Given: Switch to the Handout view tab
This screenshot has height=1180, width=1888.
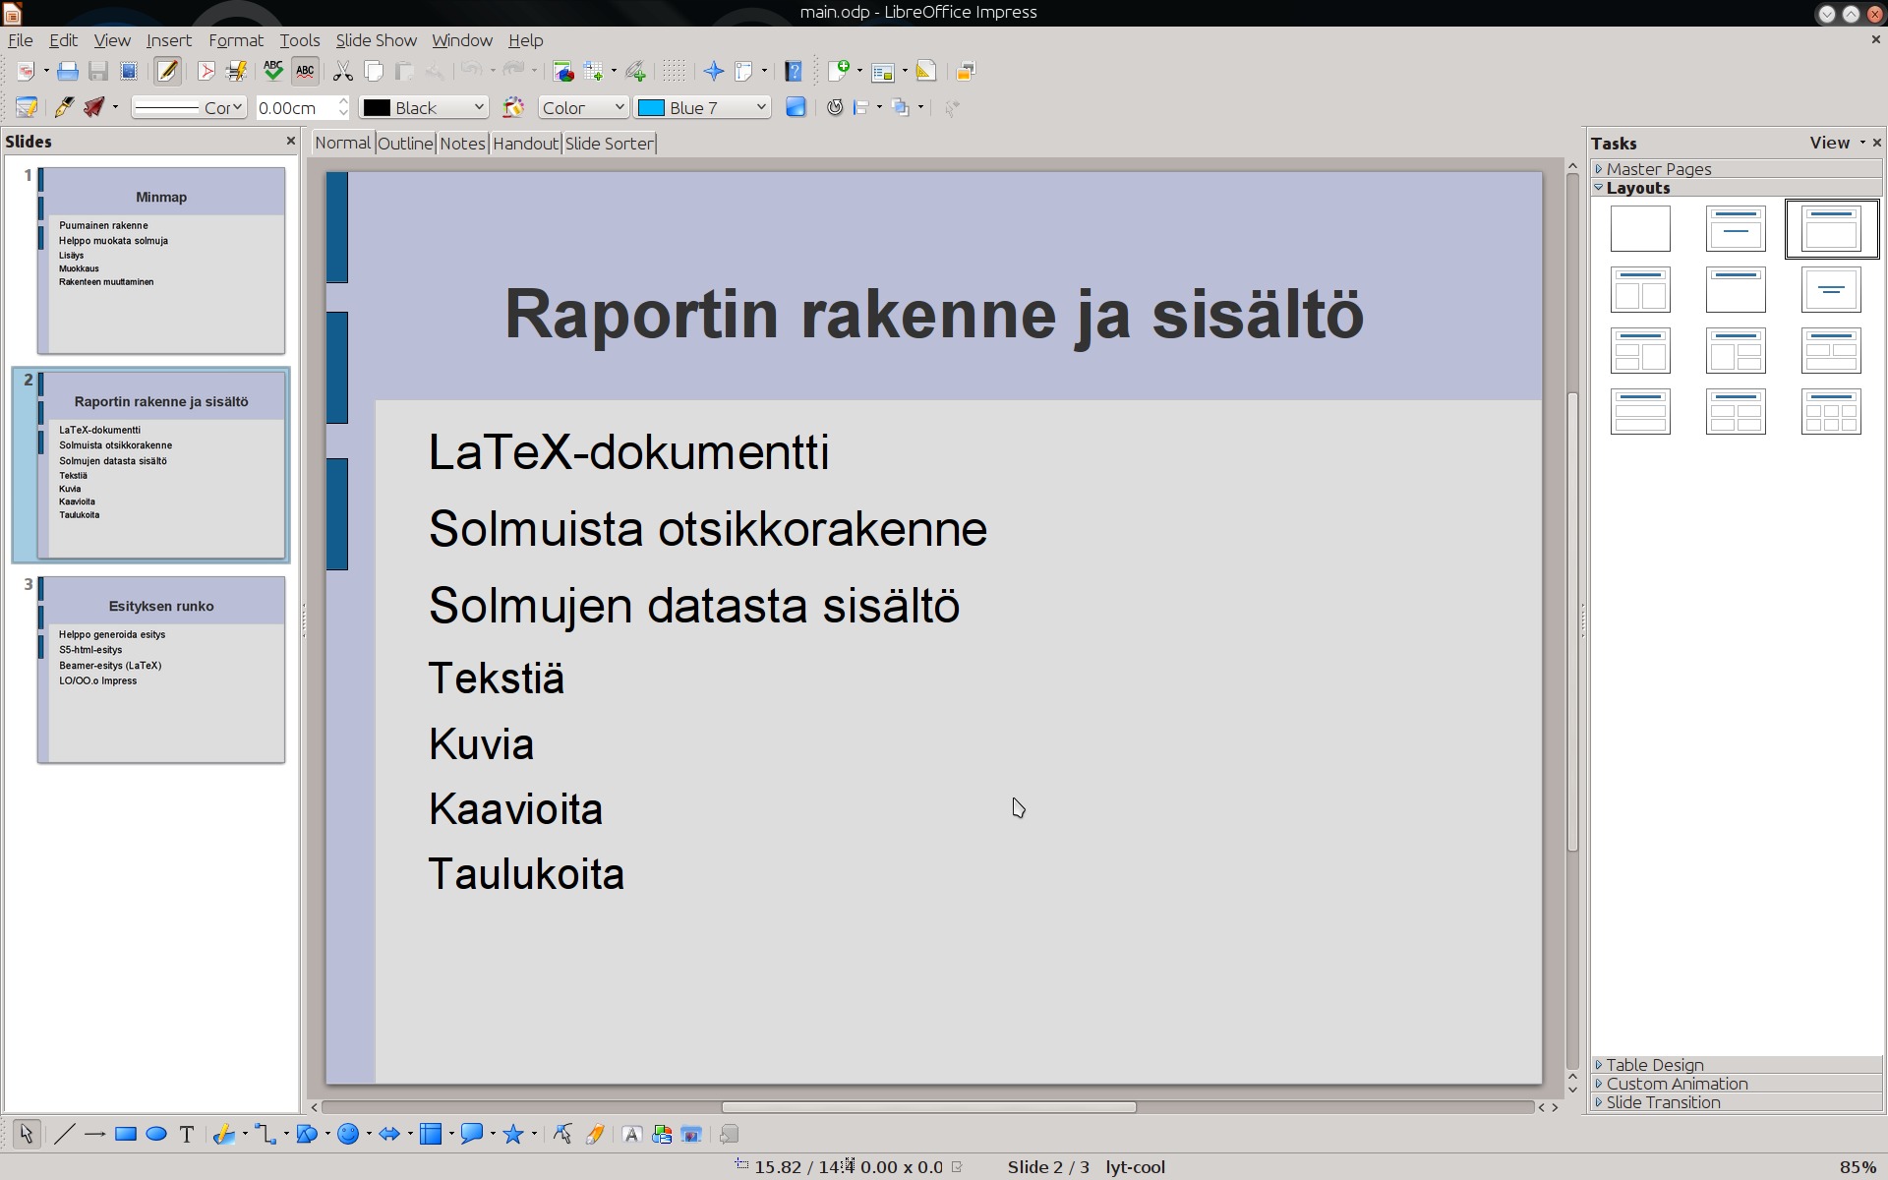Looking at the screenshot, I should click(525, 143).
